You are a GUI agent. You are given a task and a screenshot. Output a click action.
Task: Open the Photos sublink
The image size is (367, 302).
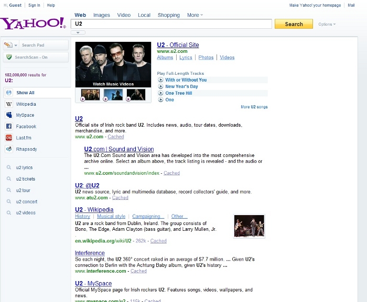click(x=206, y=57)
